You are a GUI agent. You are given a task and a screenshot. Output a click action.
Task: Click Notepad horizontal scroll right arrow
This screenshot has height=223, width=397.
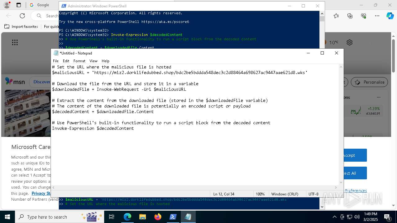coord(336,187)
